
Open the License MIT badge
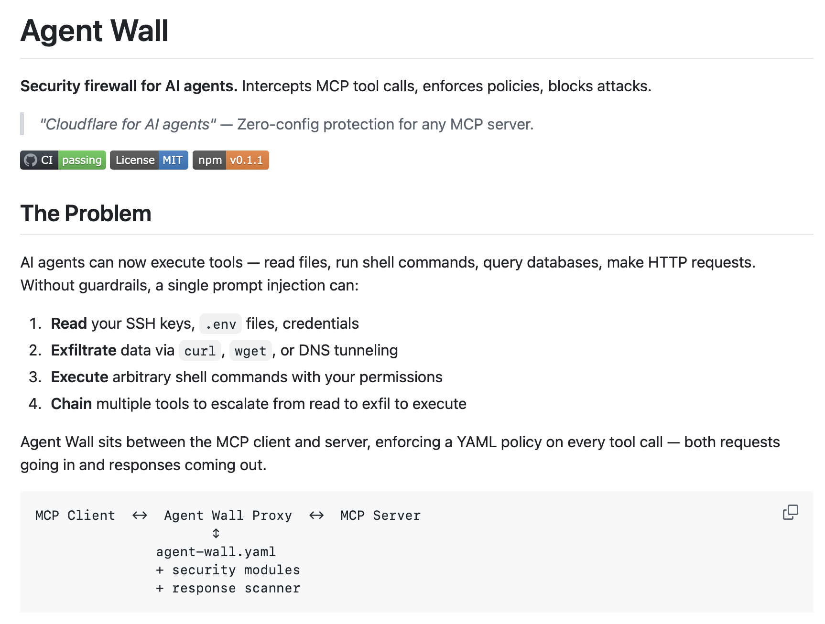tap(149, 160)
